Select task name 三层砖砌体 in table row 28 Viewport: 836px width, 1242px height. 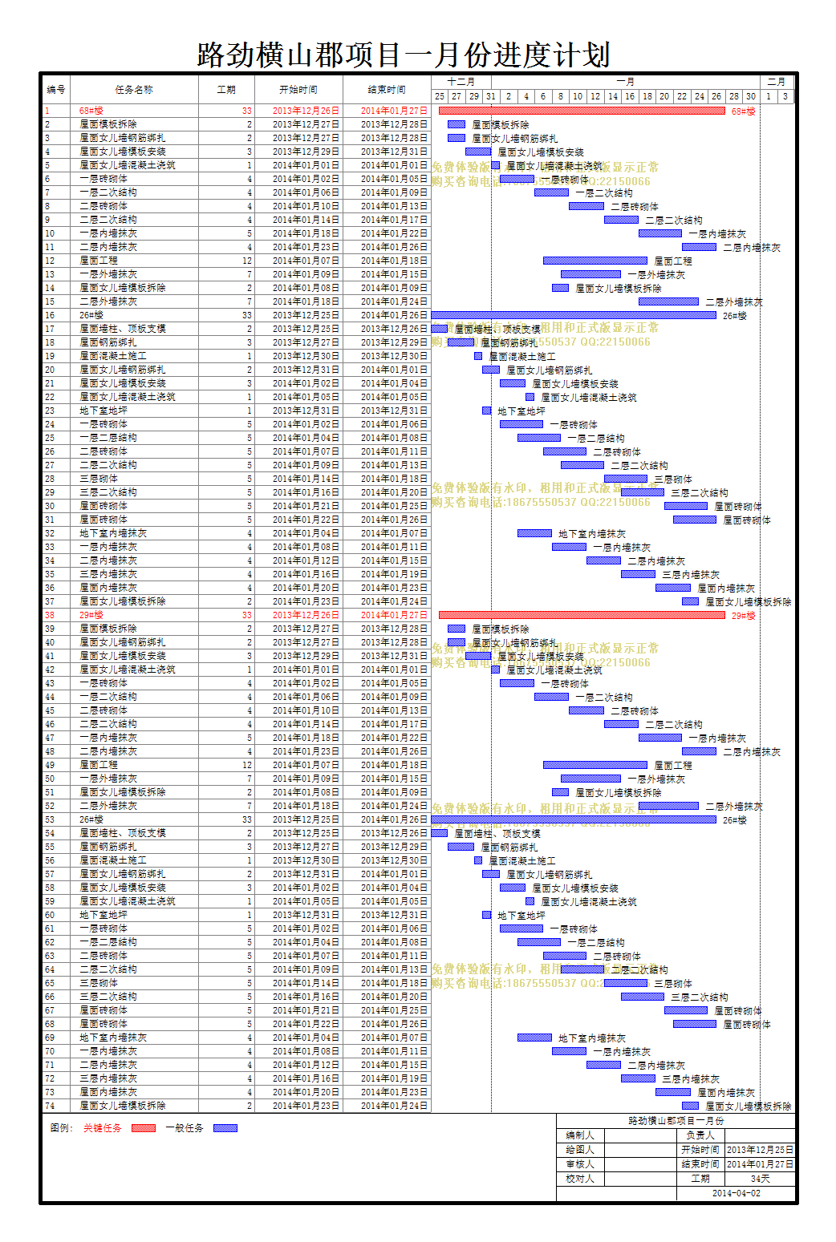(99, 479)
